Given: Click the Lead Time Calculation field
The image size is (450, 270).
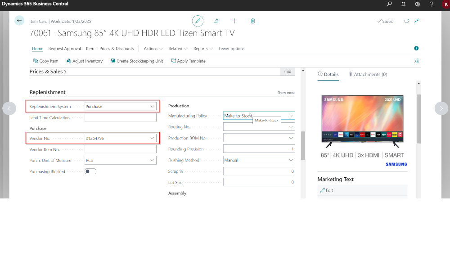Looking at the screenshot, I should [x=121, y=117].
